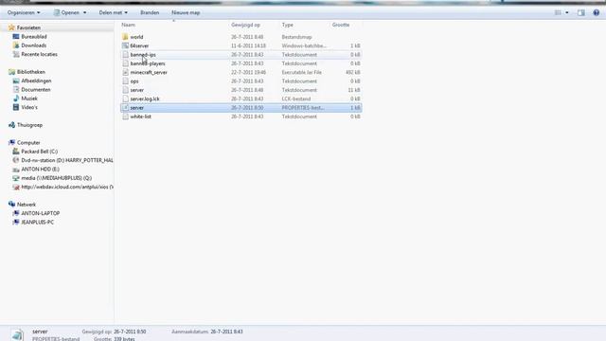Click the Thuisgroep homegroup icon
Viewport: 606px width, 341px height.
point(11,125)
